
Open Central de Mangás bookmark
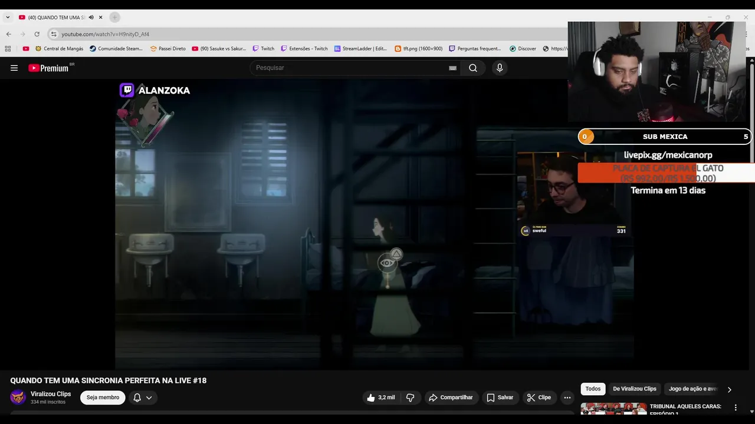click(x=59, y=49)
